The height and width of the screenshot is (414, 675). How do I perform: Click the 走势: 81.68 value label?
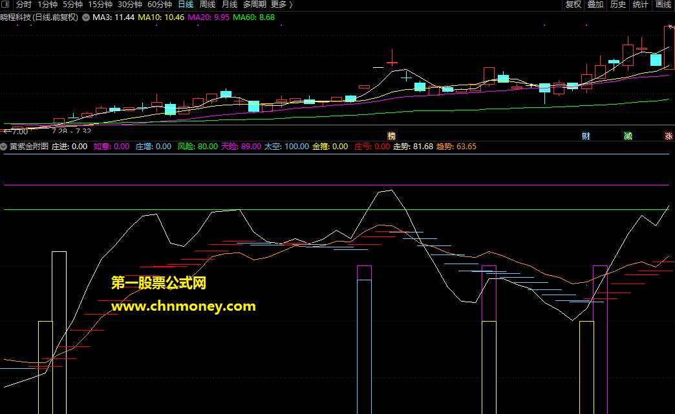click(x=413, y=147)
